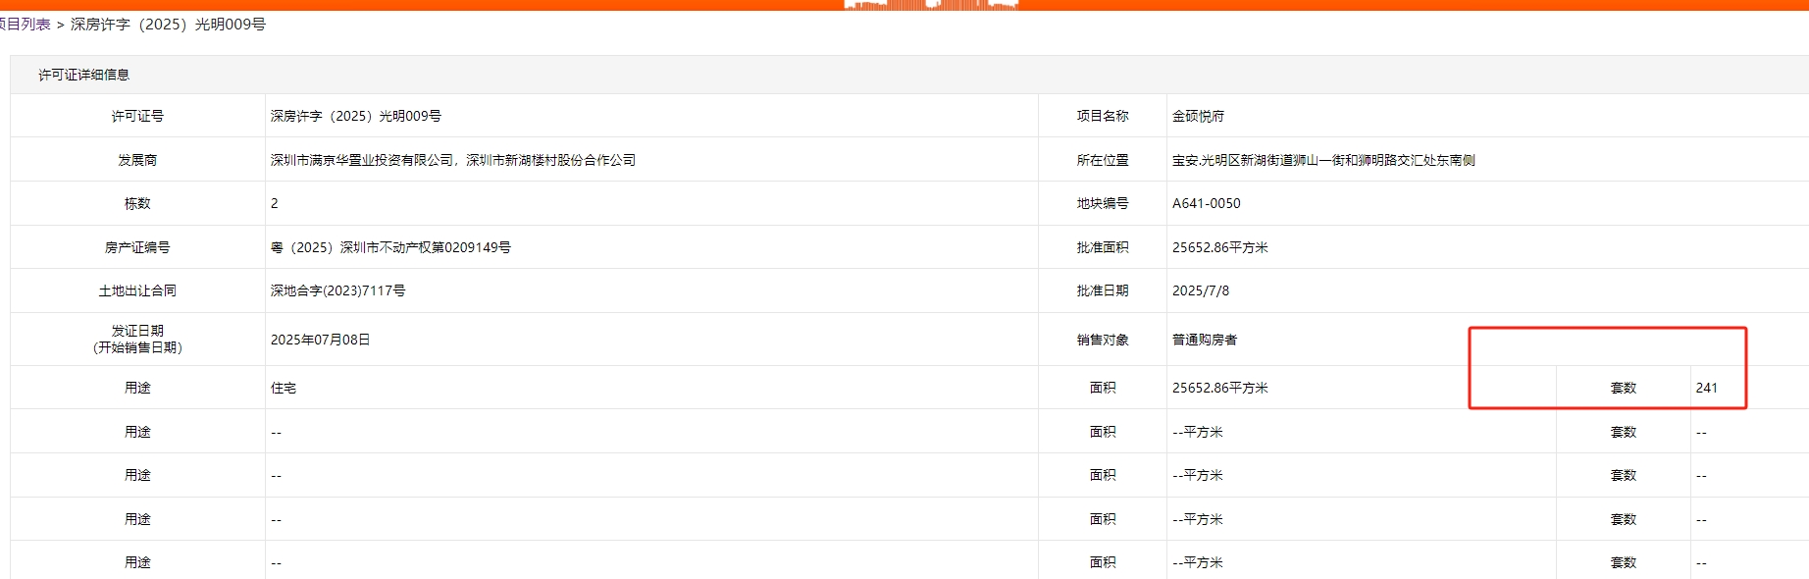This screenshot has width=1809, height=579.
Task: Click the 销售对象 value 普通购房者
Action: pyautogui.click(x=1204, y=340)
